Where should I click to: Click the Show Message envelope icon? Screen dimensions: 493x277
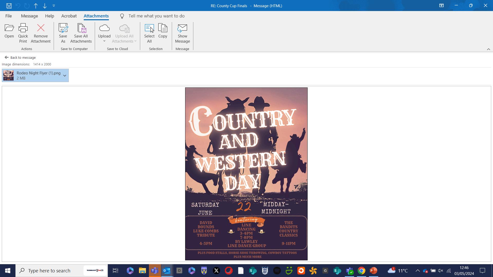coord(182,28)
